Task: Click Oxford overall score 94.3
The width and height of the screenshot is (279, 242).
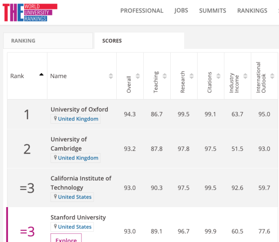Action: (x=130, y=114)
